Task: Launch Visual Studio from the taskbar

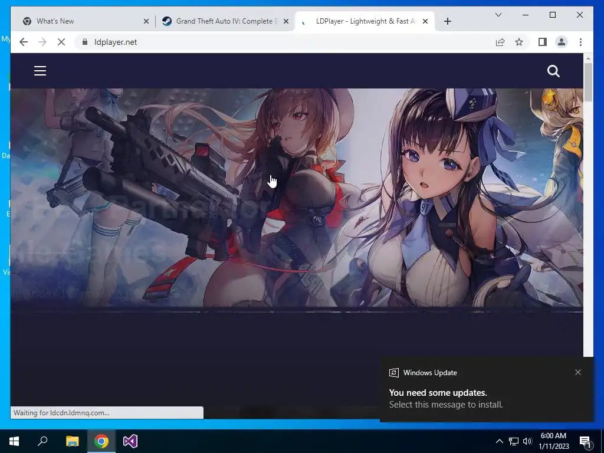Action: click(130, 441)
